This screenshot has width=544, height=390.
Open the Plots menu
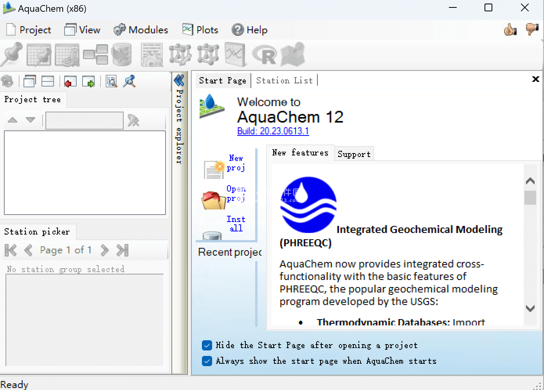pyautogui.click(x=200, y=30)
